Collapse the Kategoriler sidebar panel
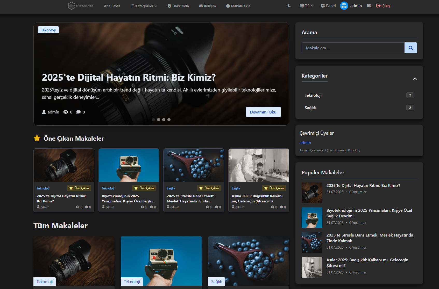The height and width of the screenshot is (289, 439). [415, 79]
